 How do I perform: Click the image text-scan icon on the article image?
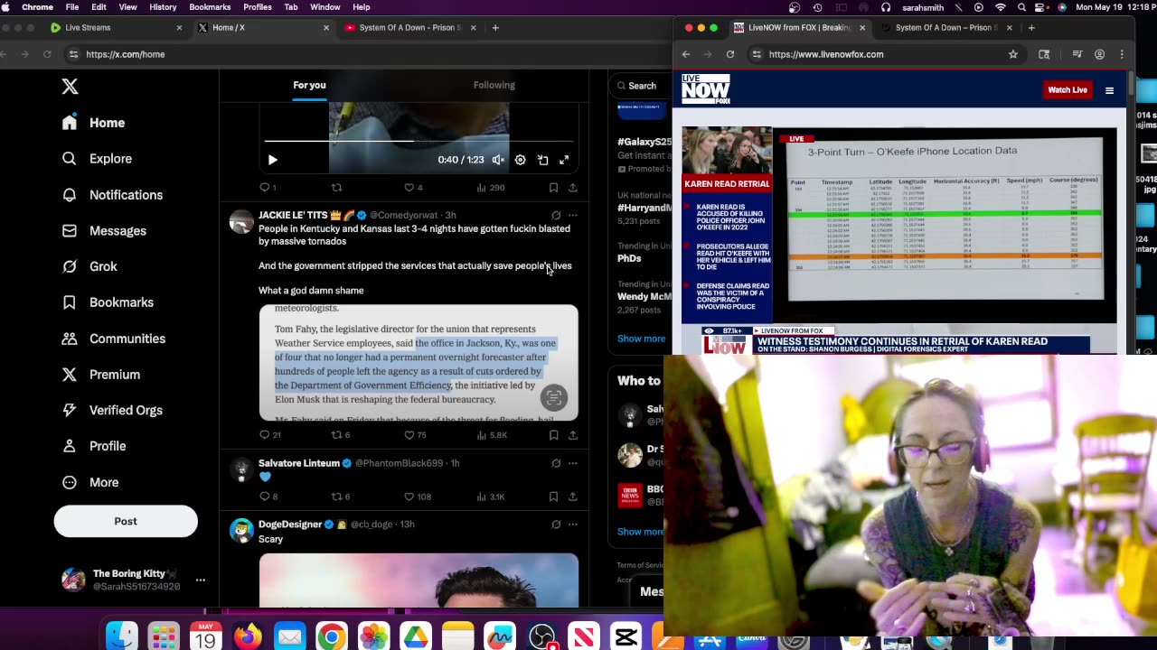click(554, 397)
